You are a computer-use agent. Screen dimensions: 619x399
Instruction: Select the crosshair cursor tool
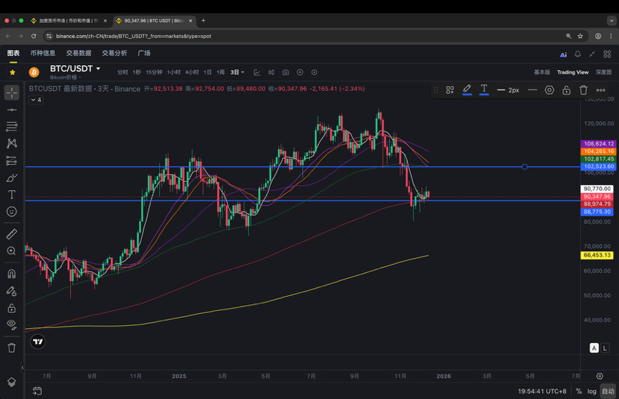pyautogui.click(x=12, y=92)
